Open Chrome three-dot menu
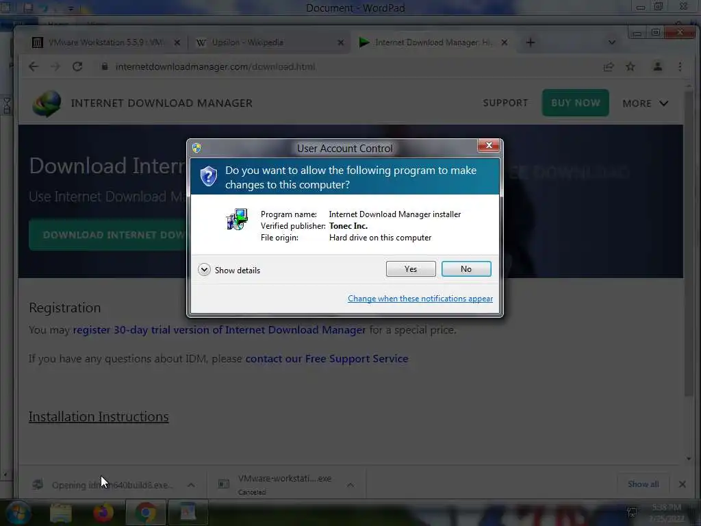This screenshot has width=701, height=526. [x=680, y=66]
